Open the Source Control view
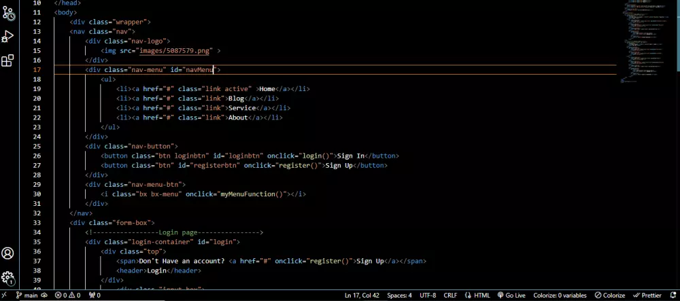This screenshot has height=301, width=680. (7, 13)
